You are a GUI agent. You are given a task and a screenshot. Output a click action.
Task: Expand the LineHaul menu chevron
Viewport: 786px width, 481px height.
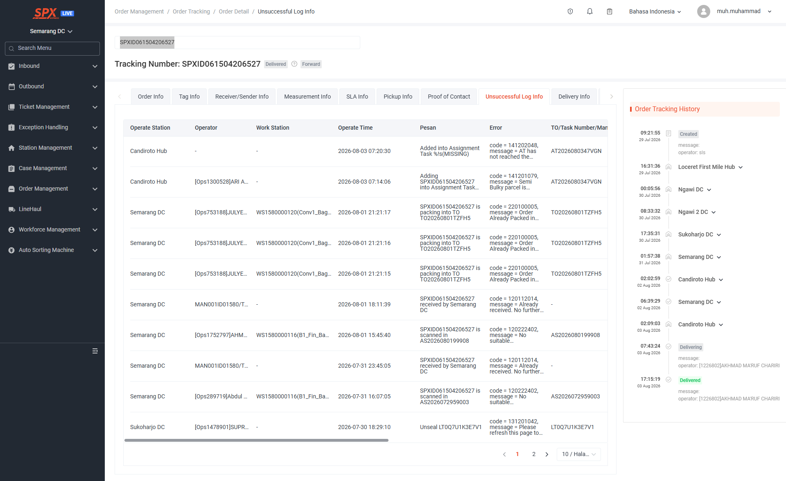[x=95, y=209]
